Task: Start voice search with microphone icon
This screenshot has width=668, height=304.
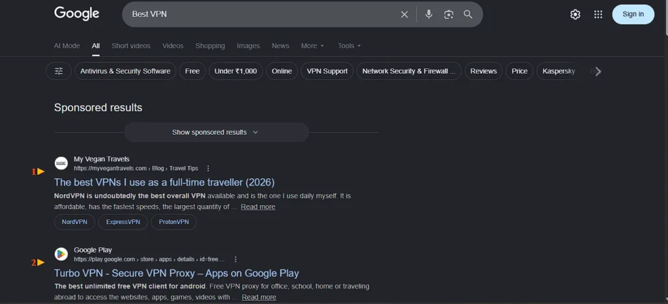Action: [x=429, y=14]
